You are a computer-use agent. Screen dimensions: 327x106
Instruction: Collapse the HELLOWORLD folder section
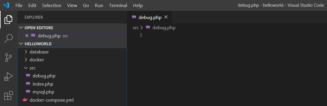click(21, 44)
